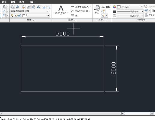Select the fillet corner tool icon
155x120 pixels.
click(4, 16)
